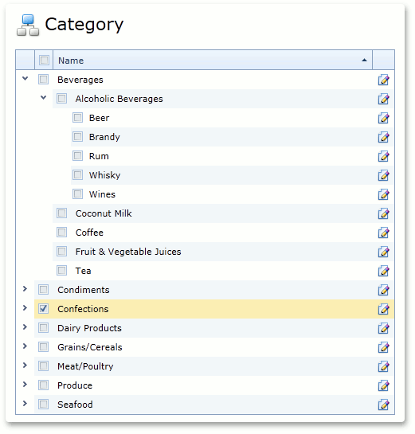Check Fruit & Vegetable Juices checkbox
415x434 pixels.
(x=62, y=252)
